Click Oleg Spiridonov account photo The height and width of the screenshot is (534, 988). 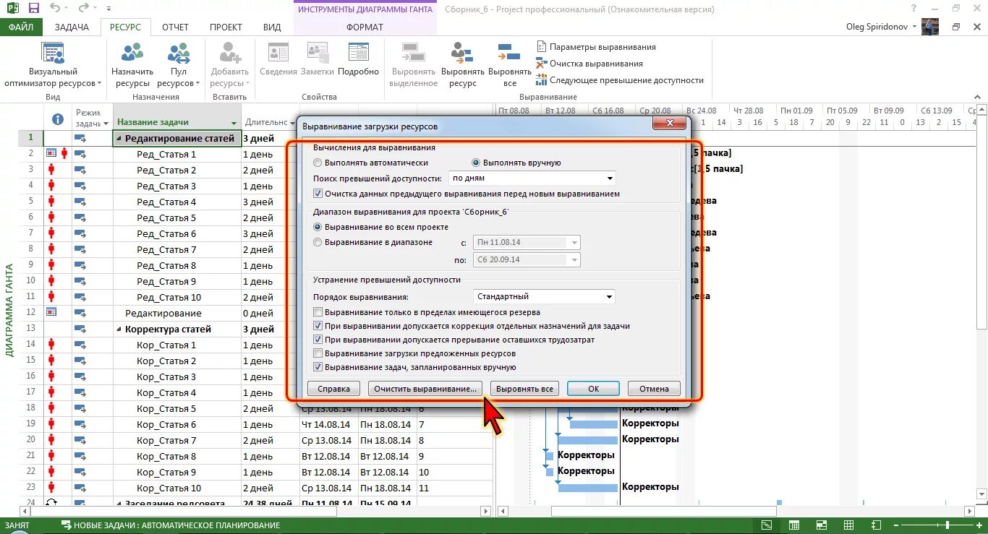pos(930,27)
